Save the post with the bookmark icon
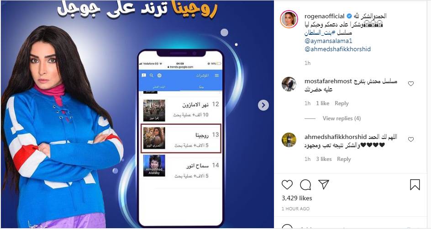The image size is (431, 230). click(x=415, y=185)
